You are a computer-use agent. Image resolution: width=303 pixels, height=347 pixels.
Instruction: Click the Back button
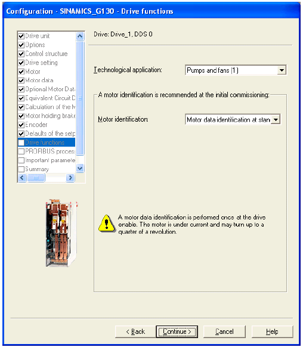click(135, 331)
